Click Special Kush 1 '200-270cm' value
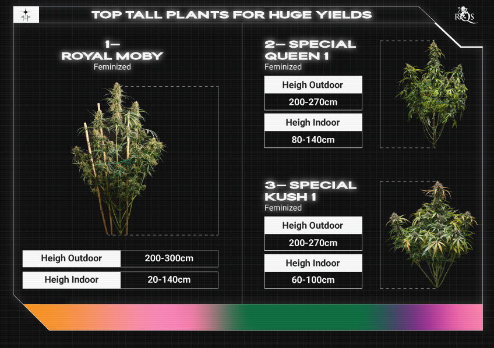 313,243
